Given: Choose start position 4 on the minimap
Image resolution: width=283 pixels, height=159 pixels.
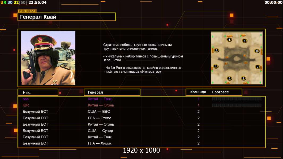Looking at the screenshot, I should pos(229,40).
